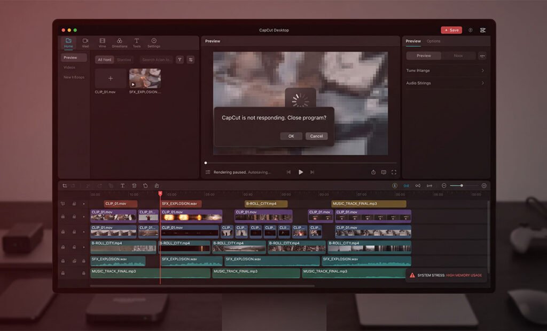Image resolution: width=547 pixels, height=331 pixels.
Task: Toggle leftmost lock on blue CLIP_01.mov track
Action: [63, 232]
